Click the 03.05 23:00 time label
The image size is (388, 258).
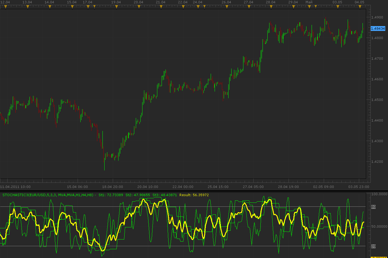[359, 187]
